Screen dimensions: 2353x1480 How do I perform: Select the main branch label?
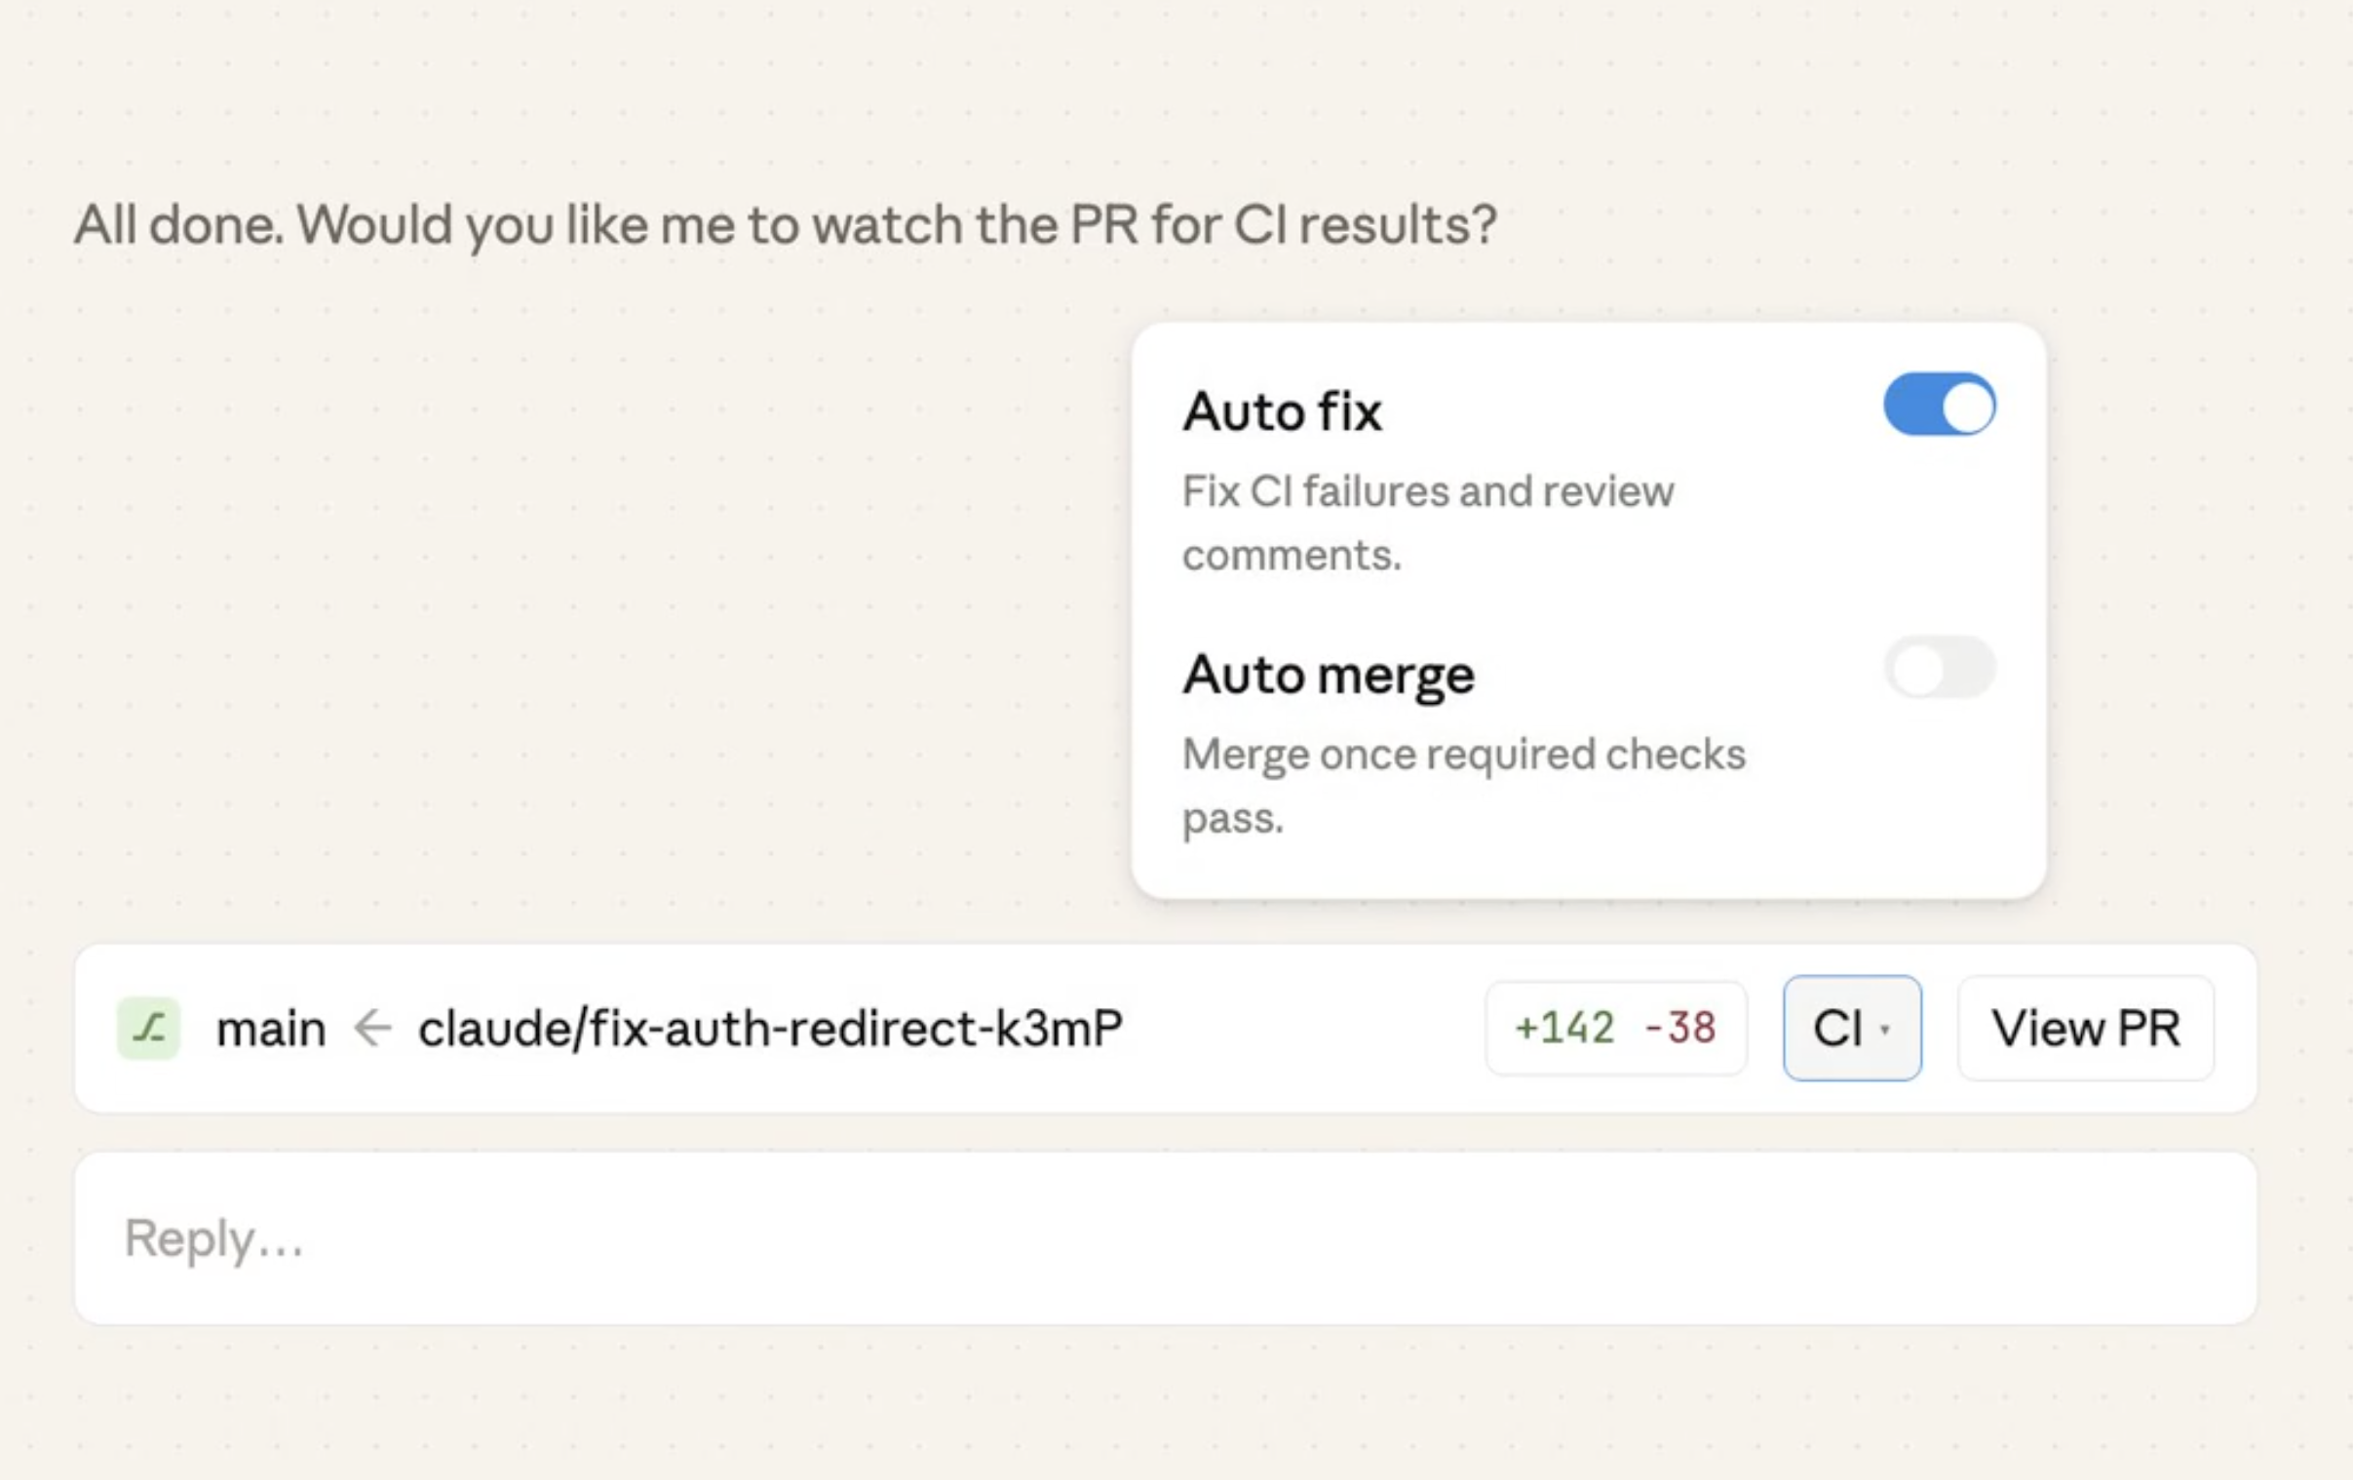tap(272, 1029)
